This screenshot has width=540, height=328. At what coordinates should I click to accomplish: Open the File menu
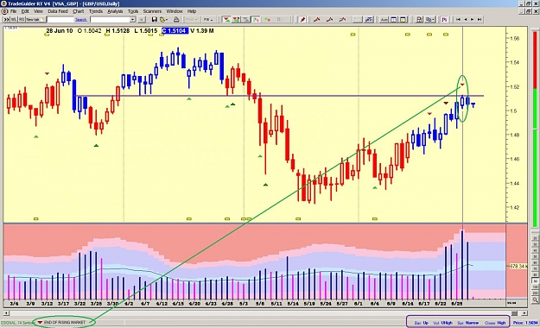coord(13,11)
